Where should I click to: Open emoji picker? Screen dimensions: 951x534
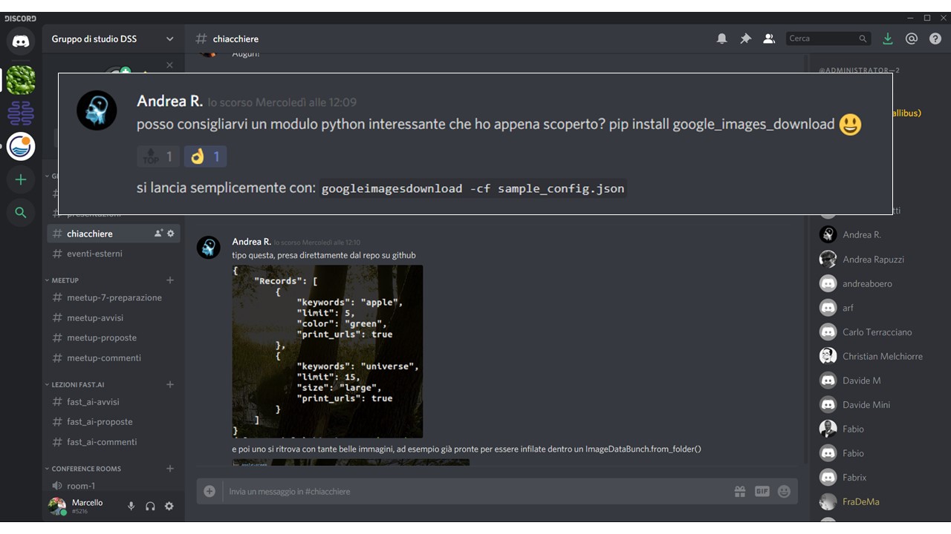[784, 491]
